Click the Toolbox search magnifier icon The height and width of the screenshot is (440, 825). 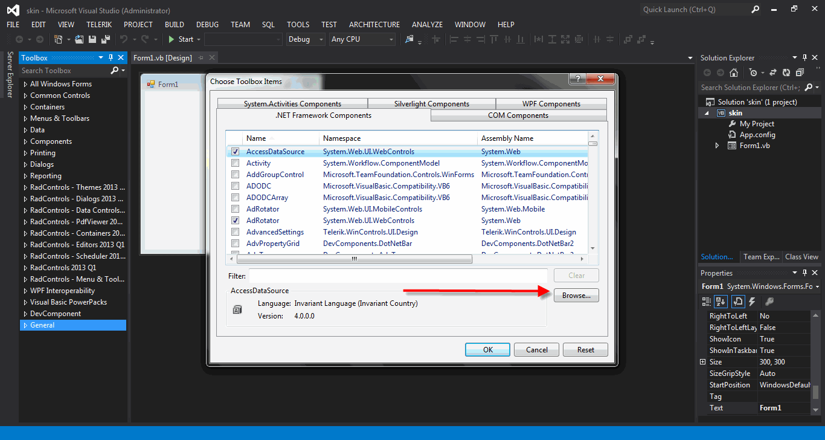click(x=115, y=71)
